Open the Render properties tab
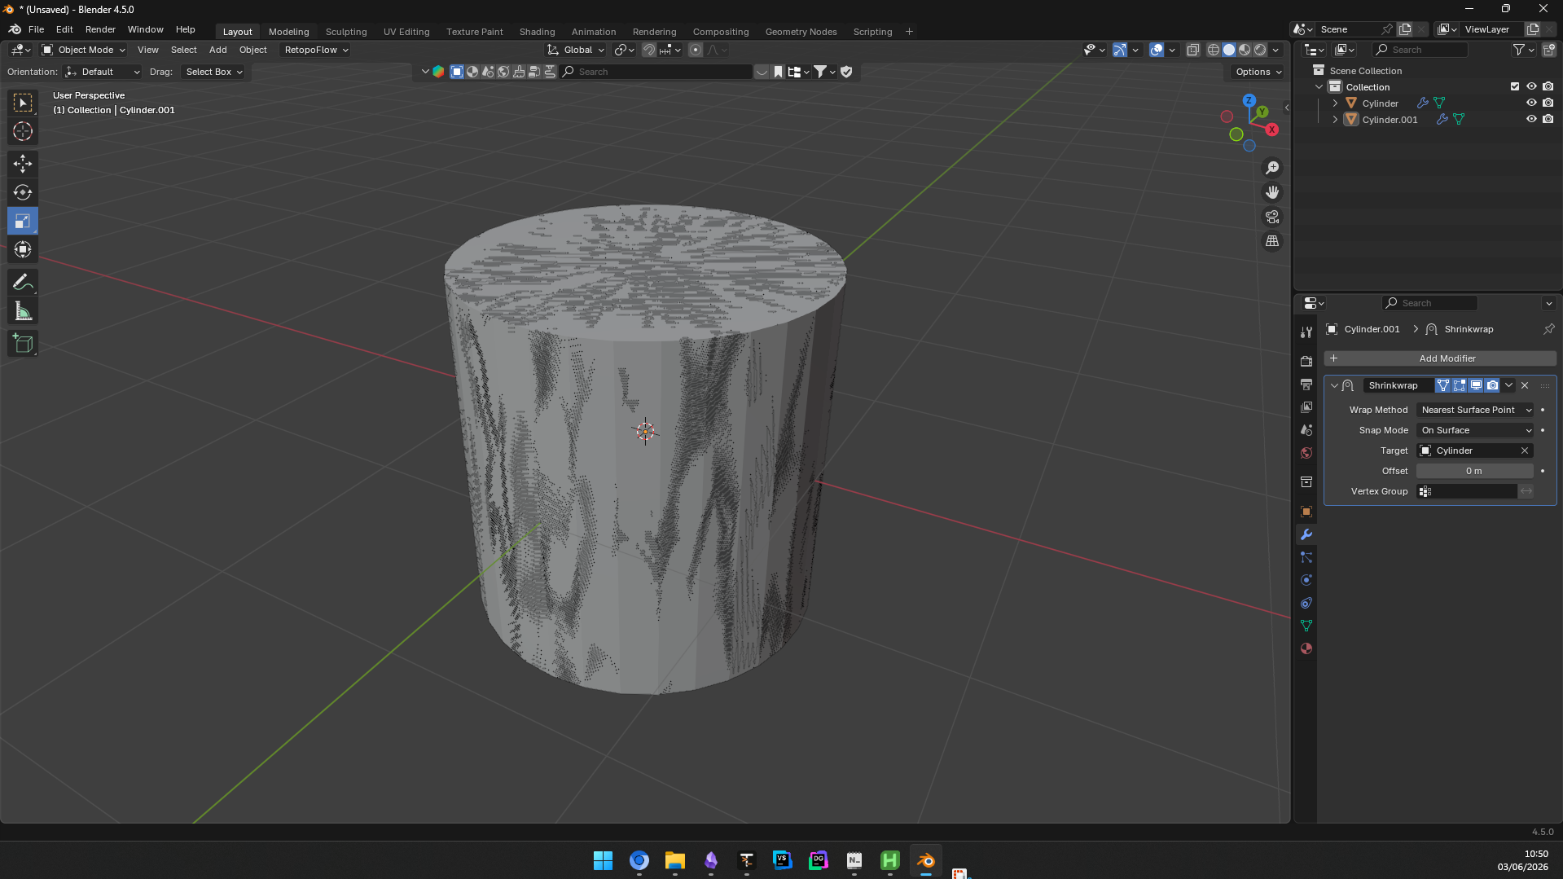This screenshot has height=879, width=1563. [x=1306, y=361]
